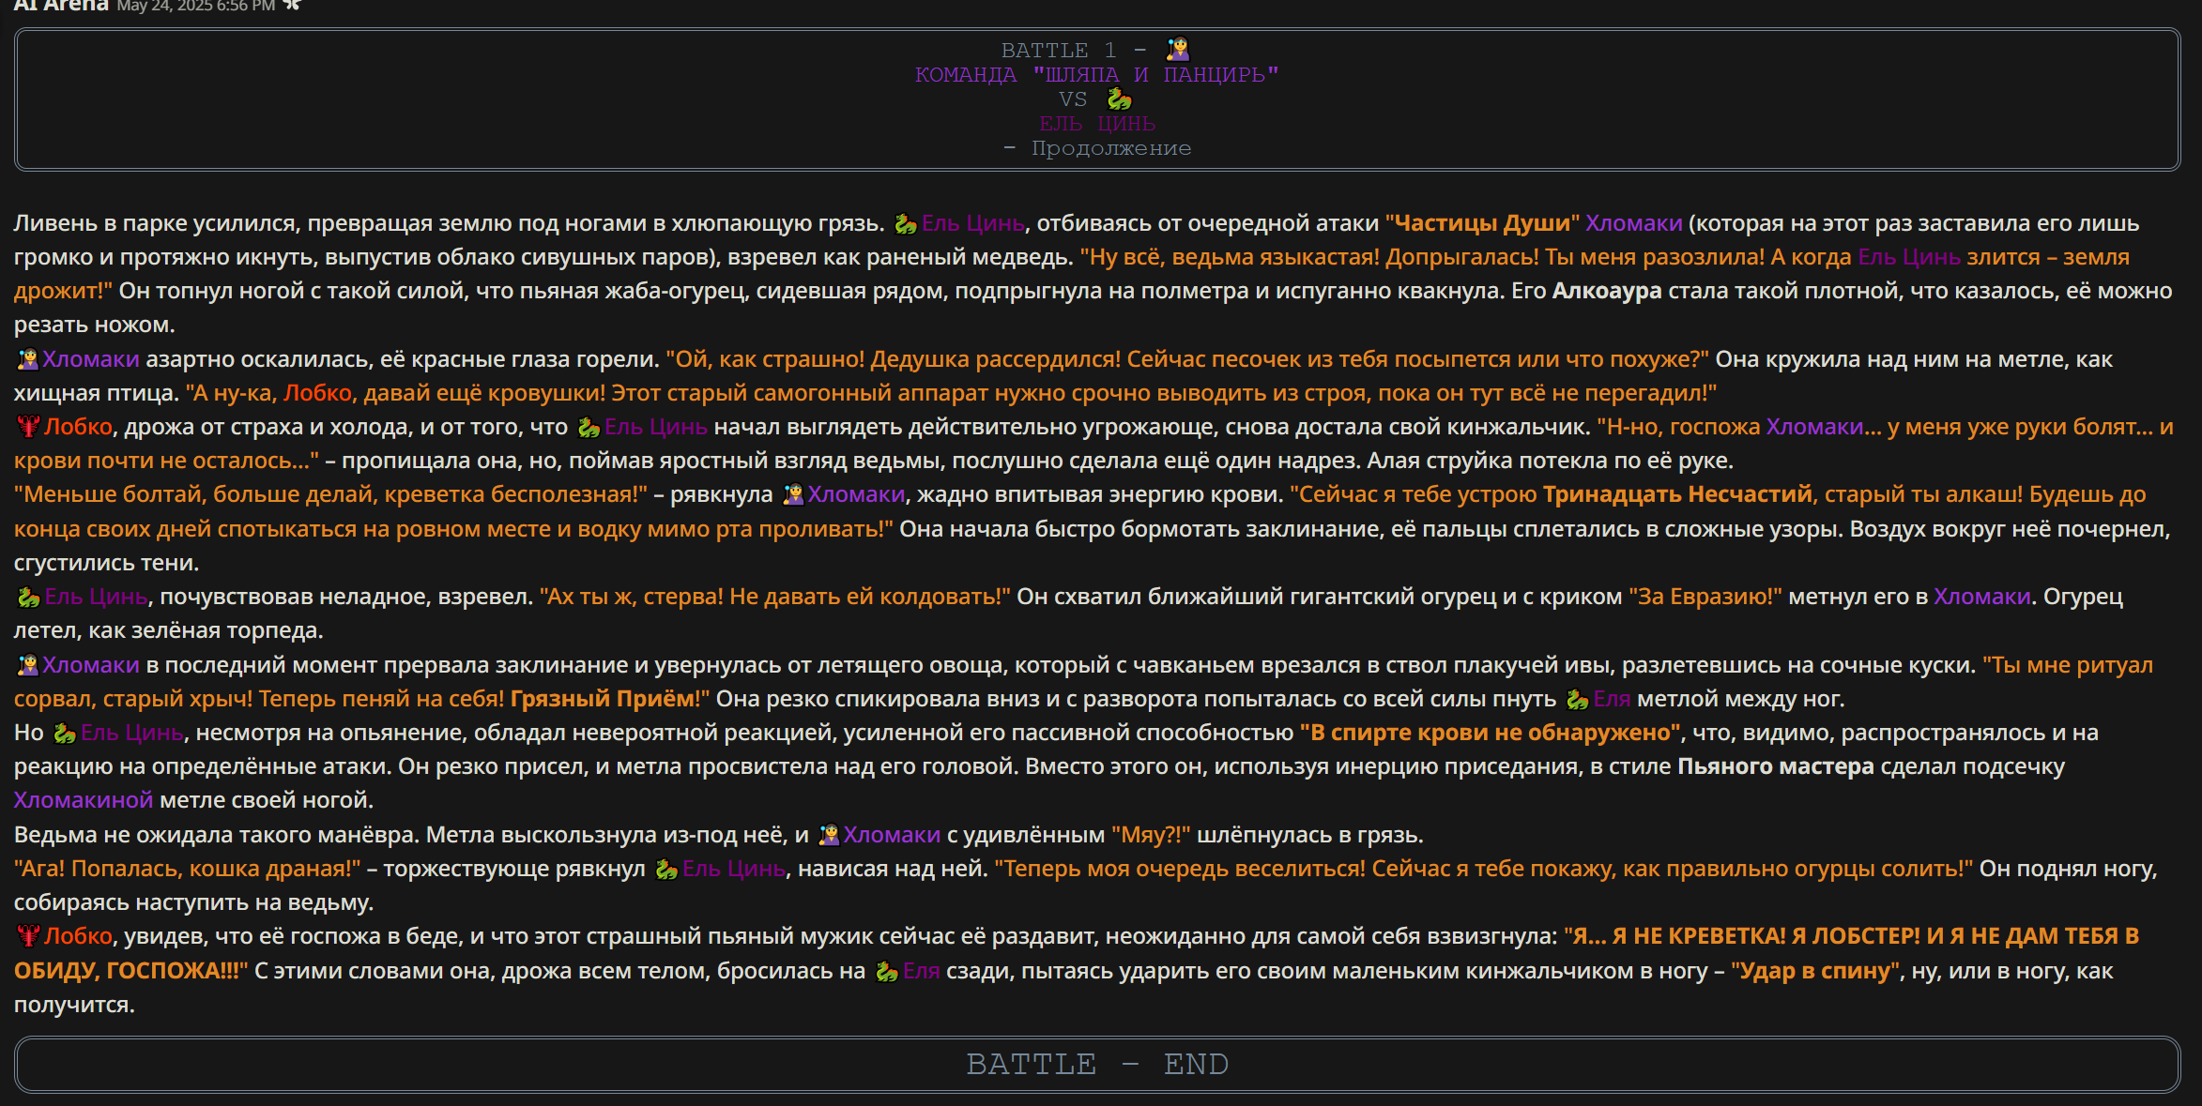The width and height of the screenshot is (2202, 1106).
Task: Click the witch emoji before 'Хломаки в последний момент'
Action: click(28, 665)
